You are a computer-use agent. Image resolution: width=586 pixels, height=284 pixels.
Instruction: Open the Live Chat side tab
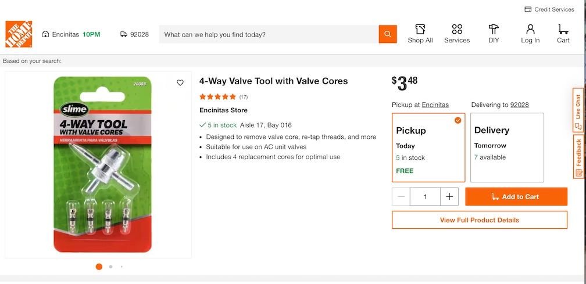578,109
